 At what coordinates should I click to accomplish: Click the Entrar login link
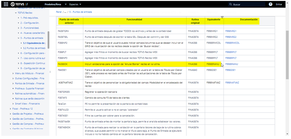[279, 4]
